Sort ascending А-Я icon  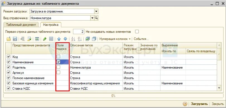pyautogui.click(x=73, y=39)
